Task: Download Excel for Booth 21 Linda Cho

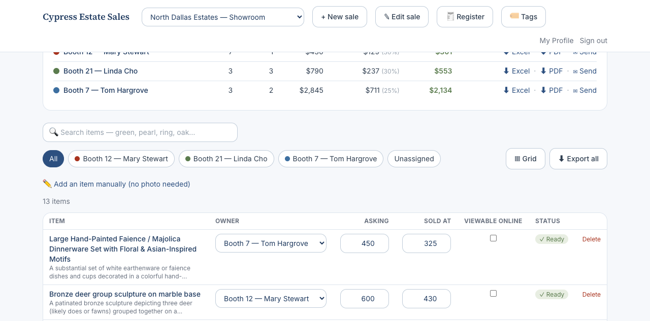Action: point(516,71)
